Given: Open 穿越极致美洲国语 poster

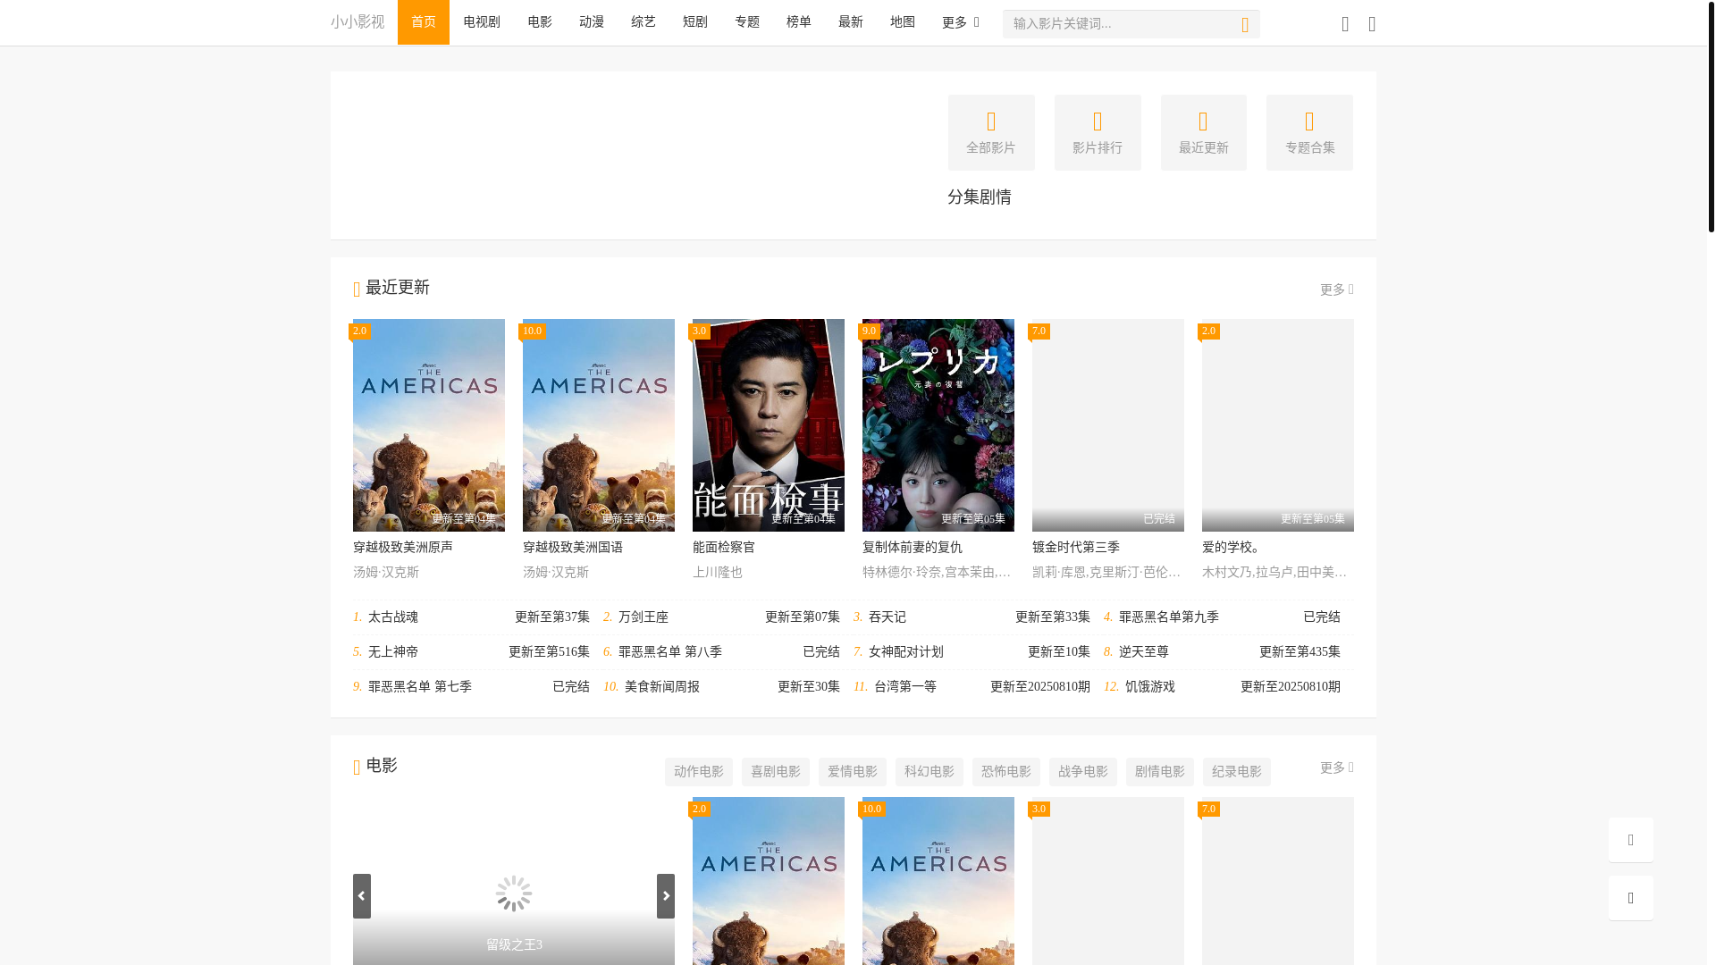Looking at the screenshot, I should (x=599, y=425).
